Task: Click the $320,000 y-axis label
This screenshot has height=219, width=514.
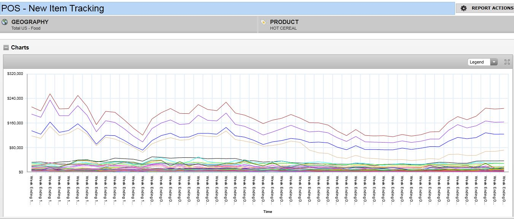Action: (x=16, y=74)
